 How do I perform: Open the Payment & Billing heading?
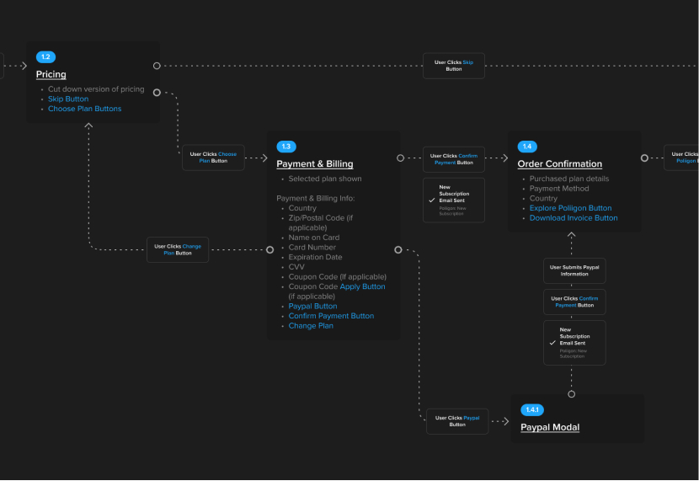tap(315, 164)
